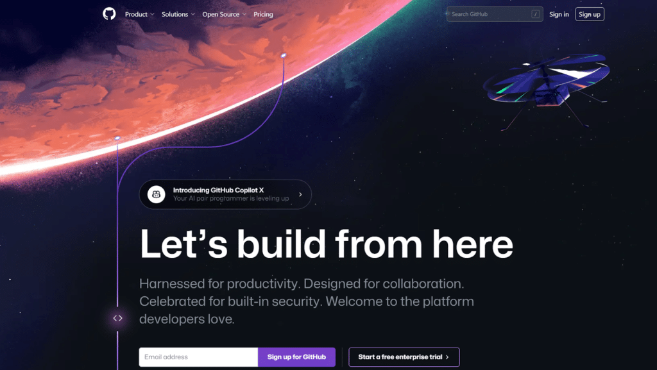Click the Email address input field
Image resolution: width=657 pixels, height=370 pixels.
tap(199, 357)
